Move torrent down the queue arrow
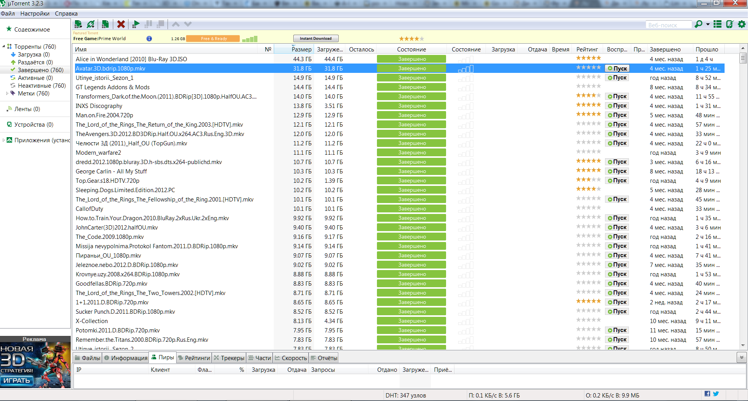Viewport: 748px width, 401px height. [188, 24]
